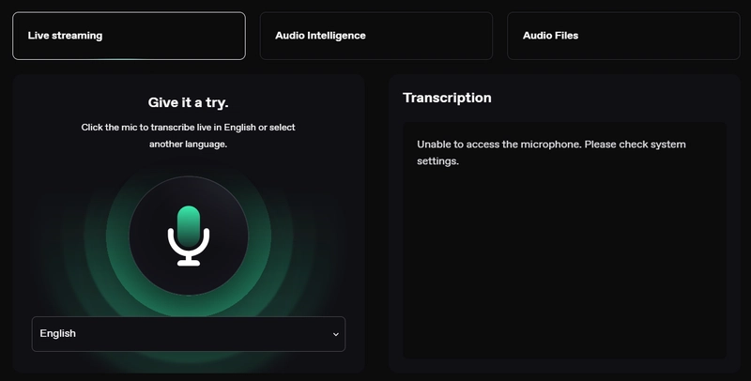Switch to the Live streaming tab
751x381 pixels.
(x=129, y=36)
